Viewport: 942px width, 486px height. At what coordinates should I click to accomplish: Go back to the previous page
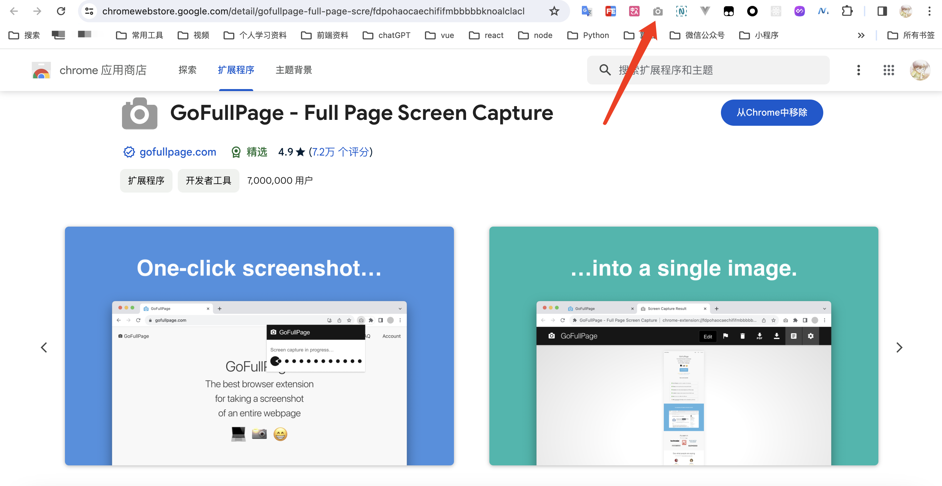point(14,11)
